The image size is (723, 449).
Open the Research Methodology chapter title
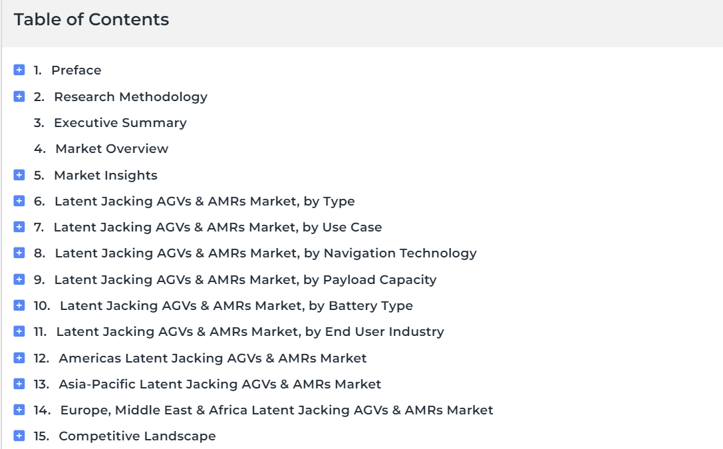click(130, 97)
